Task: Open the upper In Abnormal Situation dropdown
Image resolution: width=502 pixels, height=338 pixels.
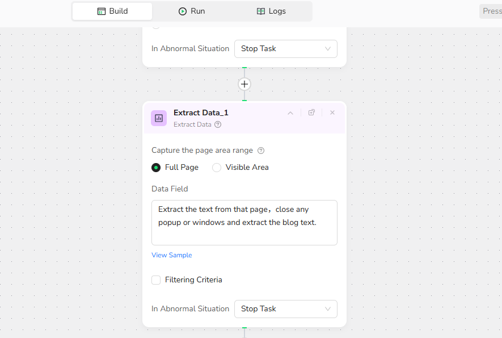Action: pos(285,49)
